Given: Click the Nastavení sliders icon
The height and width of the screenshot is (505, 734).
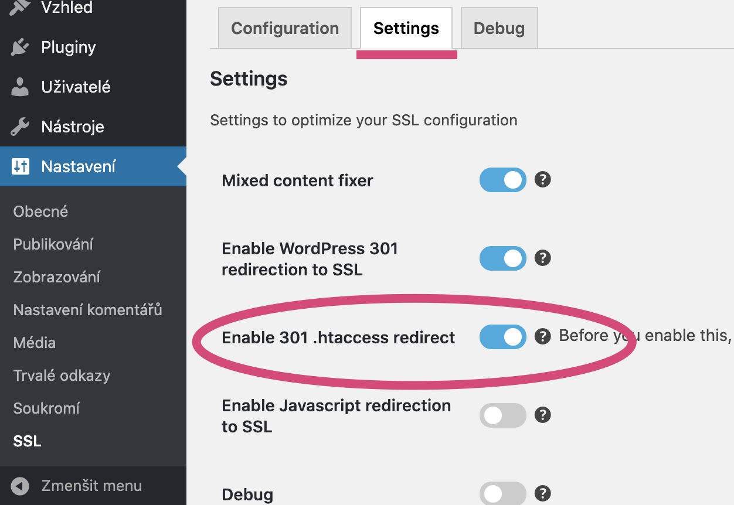Looking at the screenshot, I should pyautogui.click(x=21, y=166).
